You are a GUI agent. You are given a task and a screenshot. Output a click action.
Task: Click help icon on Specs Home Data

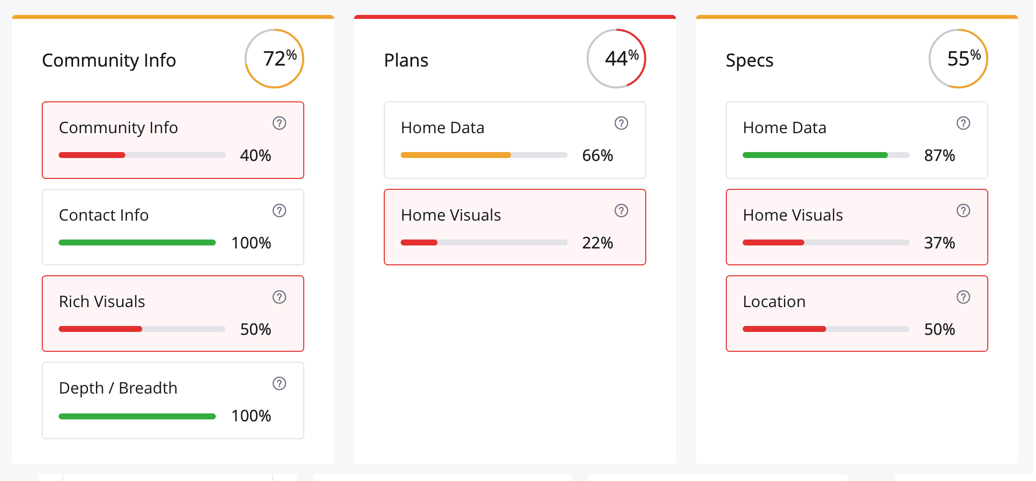[x=963, y=123]
